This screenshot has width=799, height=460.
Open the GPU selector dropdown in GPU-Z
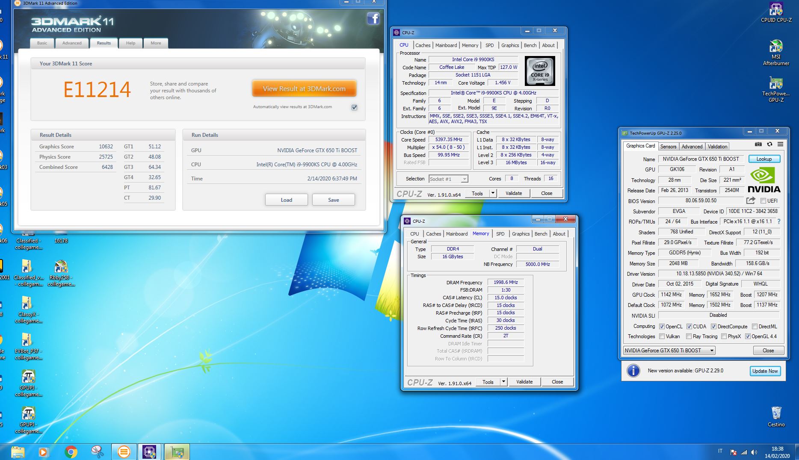coord(669,351)
